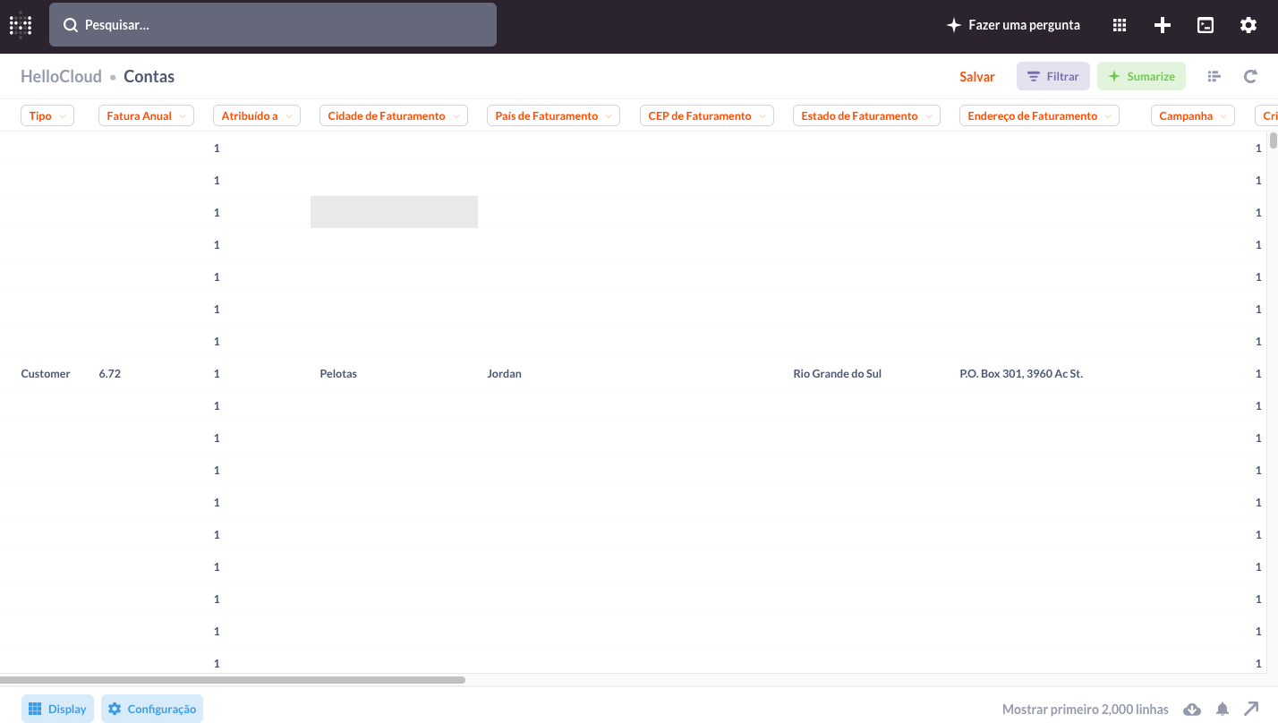Viewport: 1278px width, 723px height.
Task: Click the Filtrar button
Action: point(1053,76)
